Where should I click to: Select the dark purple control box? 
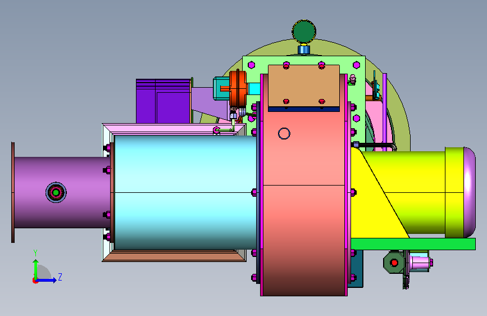(163, 101)
